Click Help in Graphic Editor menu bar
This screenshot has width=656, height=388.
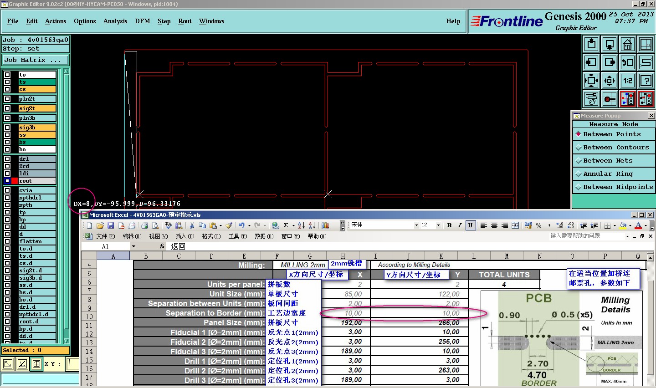[453, 21]
